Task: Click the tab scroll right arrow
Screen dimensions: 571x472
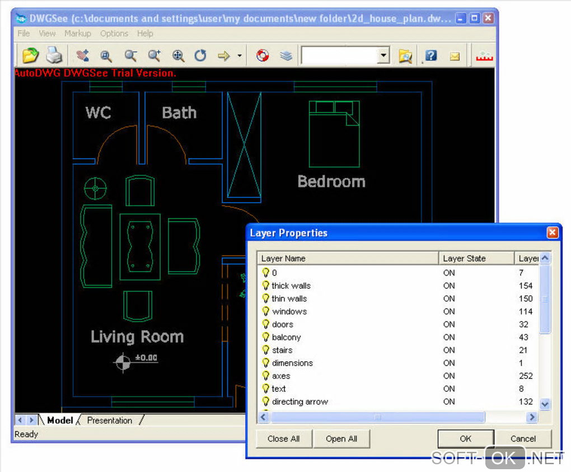Action: click(x=32, y=420)
